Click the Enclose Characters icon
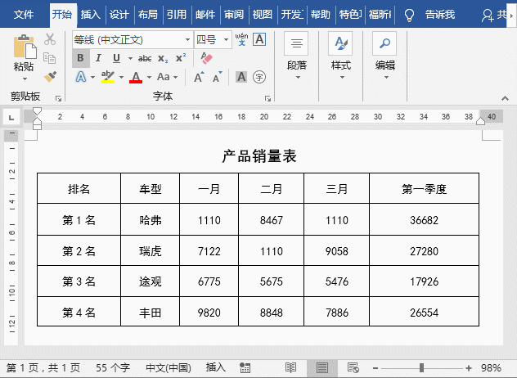Screen dimensions: 517x378 click(259, 77)
